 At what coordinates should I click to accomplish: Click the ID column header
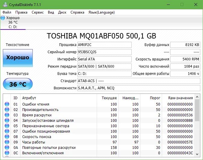pos(15,98)
